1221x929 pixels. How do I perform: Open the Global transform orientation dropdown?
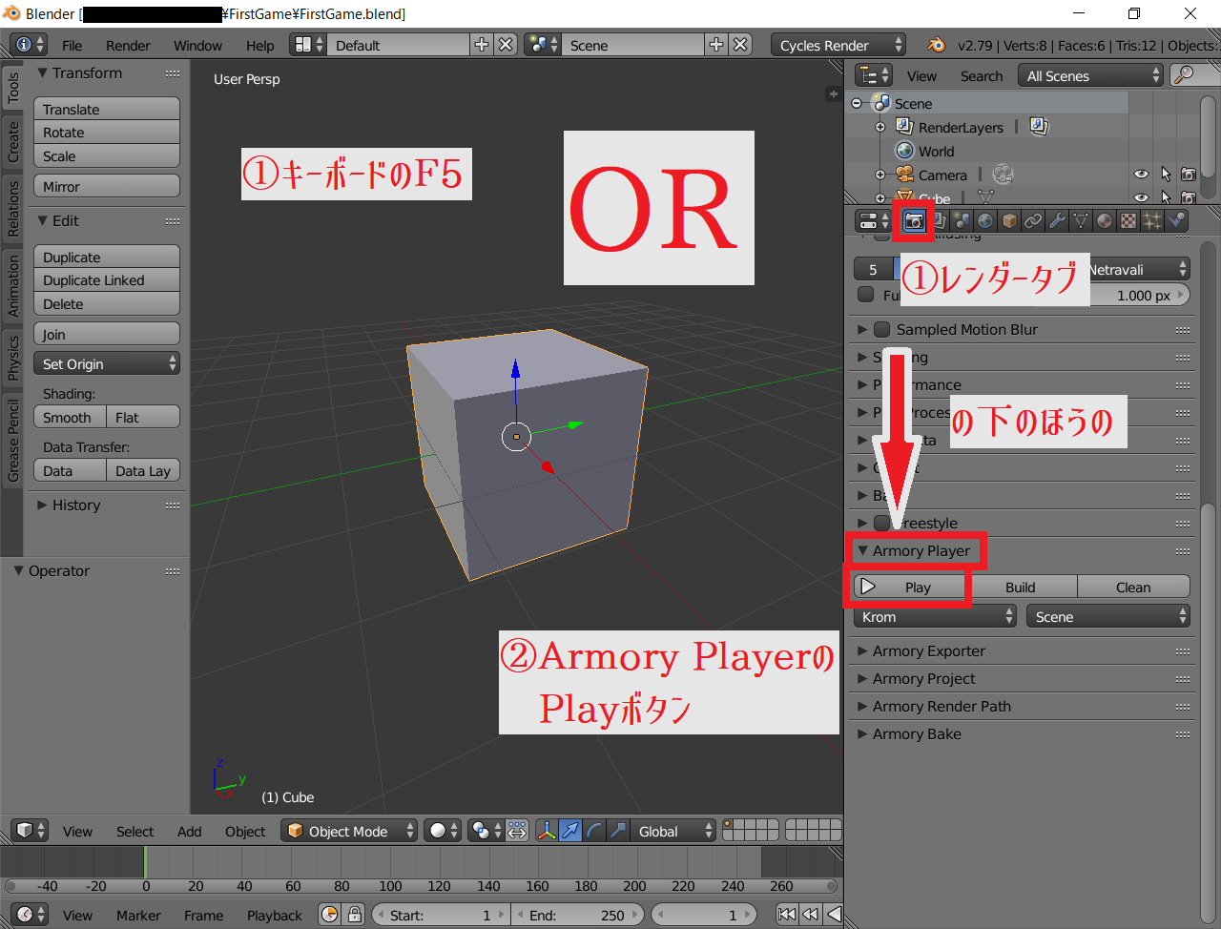[673, 831]
